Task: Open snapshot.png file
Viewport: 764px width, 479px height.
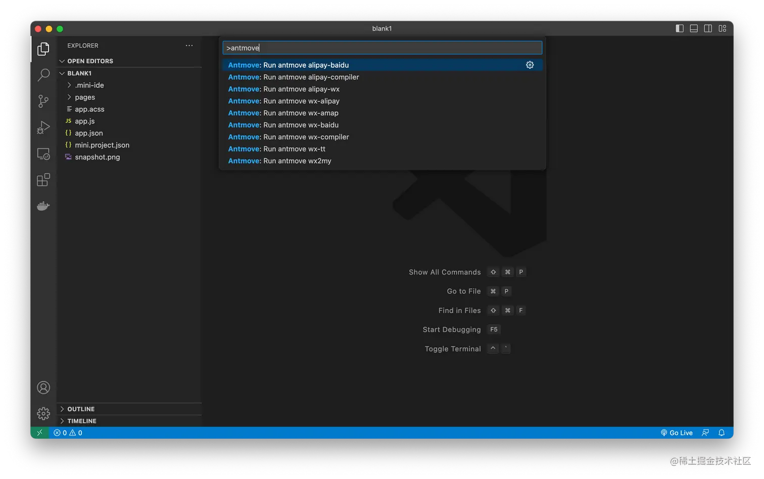Action: click(x=129, y=157)
